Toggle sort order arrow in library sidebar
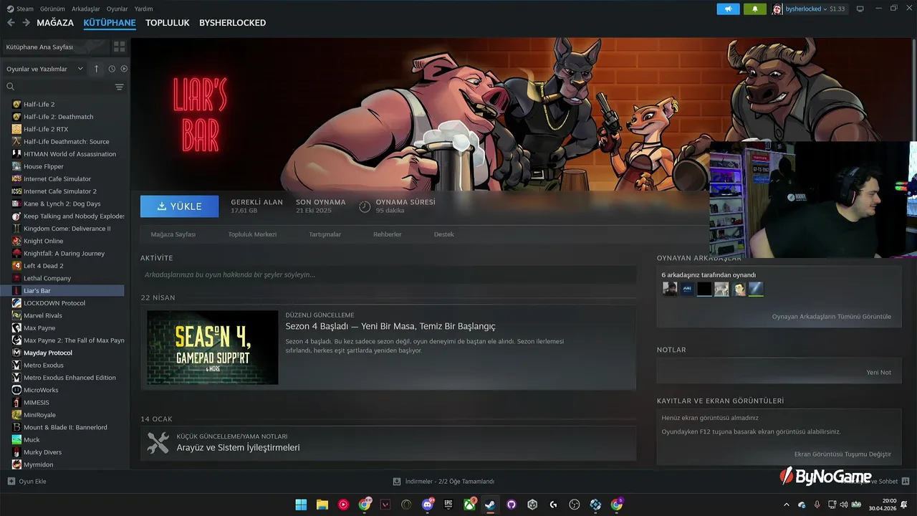917x516 pixels. pos(97,69)
